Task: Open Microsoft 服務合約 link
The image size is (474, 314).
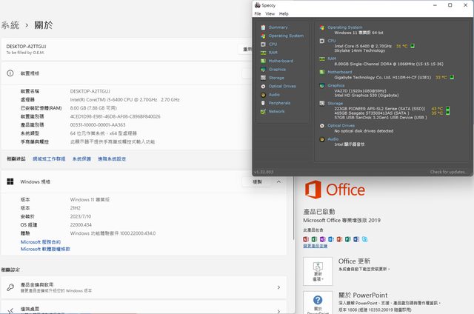Action: coord(41,242)
